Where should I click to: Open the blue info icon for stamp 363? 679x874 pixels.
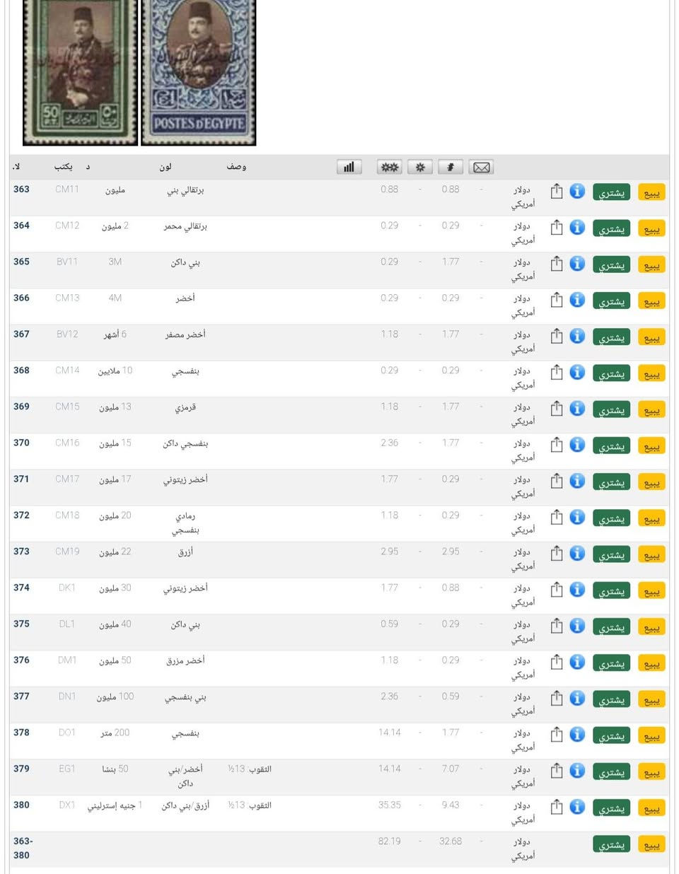[577, 191]
